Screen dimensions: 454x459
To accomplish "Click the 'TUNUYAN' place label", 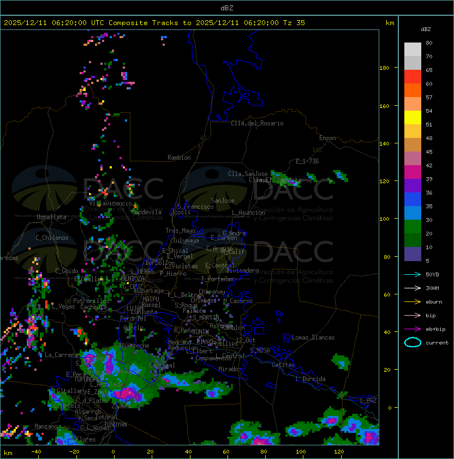I will click(x=116, y=424).
